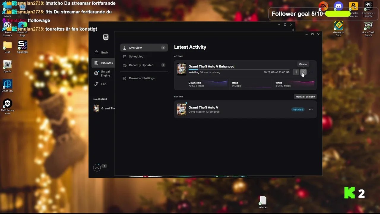Click the Grand Theft Auto V Enhanced thumbnail
This screenshot has width=380, height=214.
(181, 69)
